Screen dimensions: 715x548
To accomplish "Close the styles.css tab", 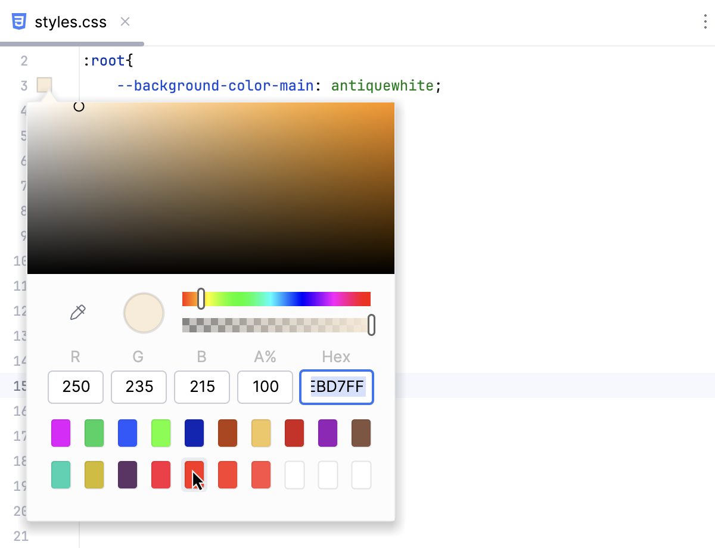I will (125, 21).
